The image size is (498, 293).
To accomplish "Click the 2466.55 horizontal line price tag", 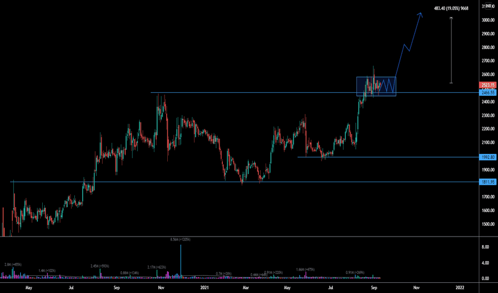I will coord(487,93).
